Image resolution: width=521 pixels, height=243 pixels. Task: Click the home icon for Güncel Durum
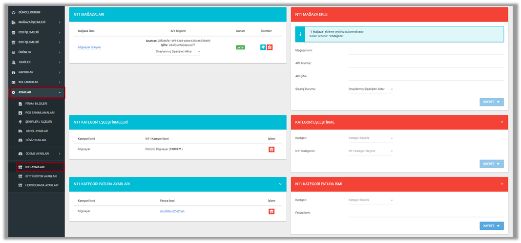[x=13, y=12]
